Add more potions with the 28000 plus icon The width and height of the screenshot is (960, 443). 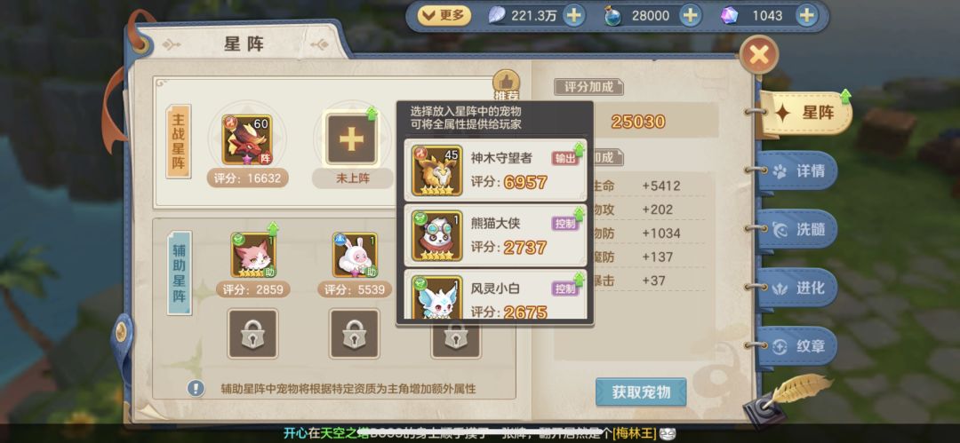point(690,15)
